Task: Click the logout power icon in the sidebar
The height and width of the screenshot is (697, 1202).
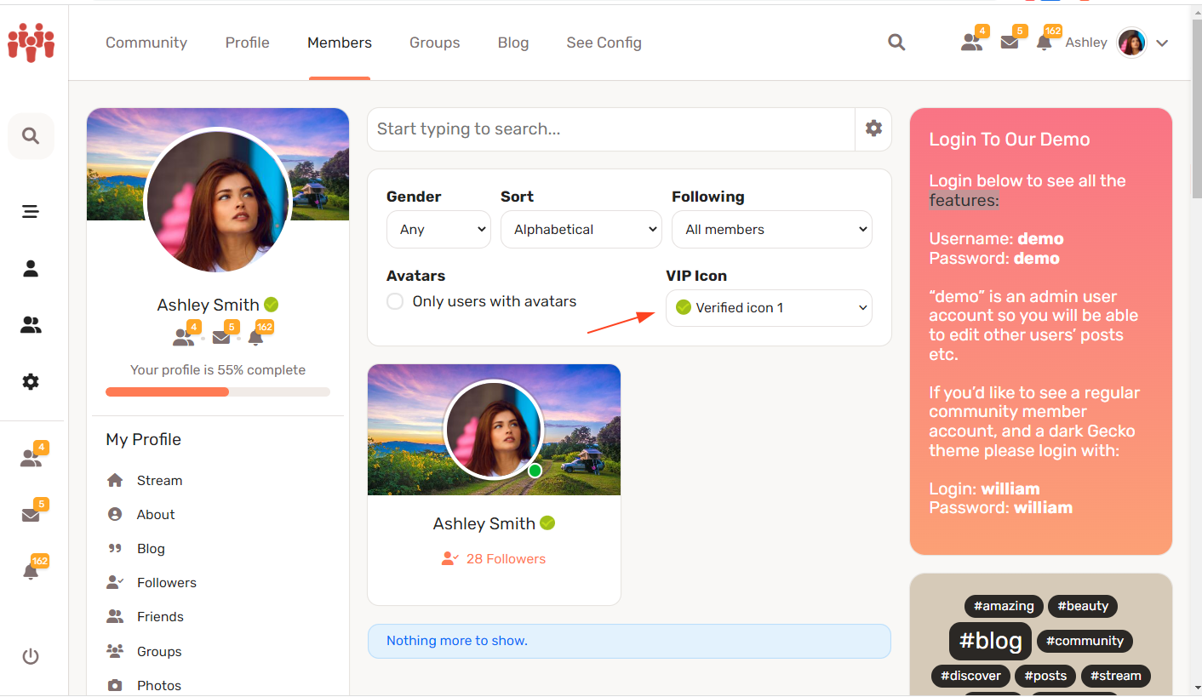Action: tap(31, 656)
